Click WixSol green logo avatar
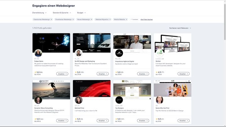Screen dimensions: 226x127 click(159, 53)
